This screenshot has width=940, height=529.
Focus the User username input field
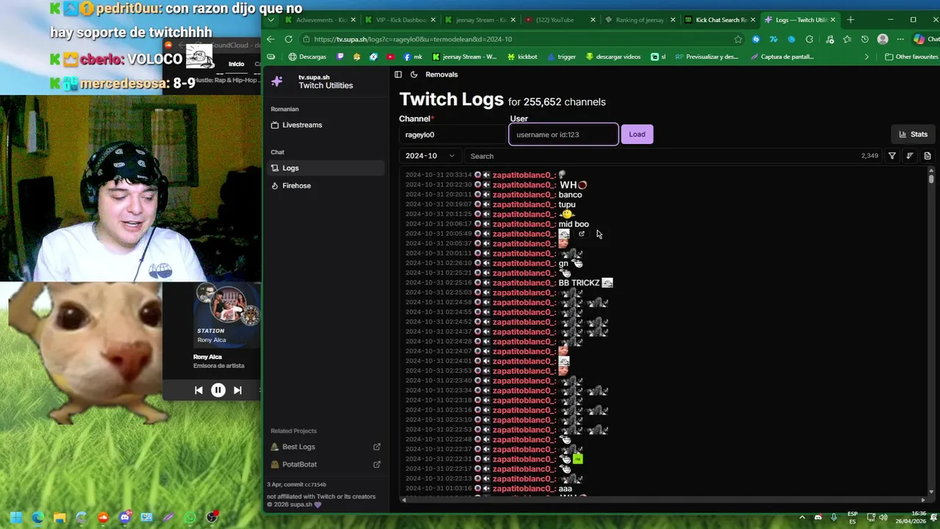563,134
